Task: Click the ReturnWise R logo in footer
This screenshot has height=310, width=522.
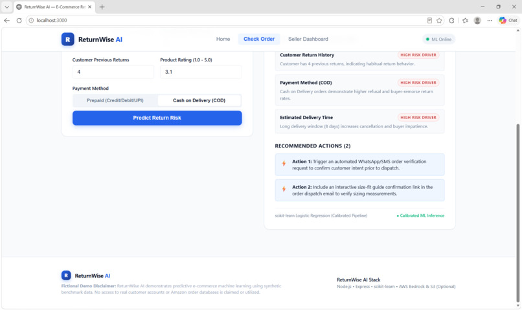Action: (x=66, y=276)
